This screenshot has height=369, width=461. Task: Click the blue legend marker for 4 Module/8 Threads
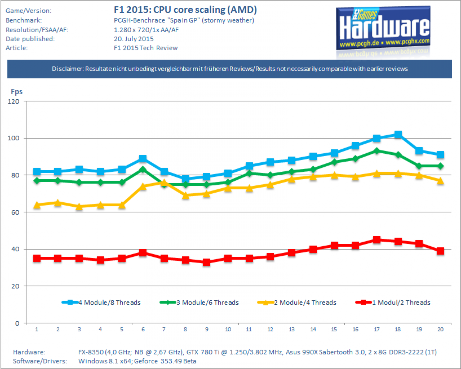[x=70, y=302]
